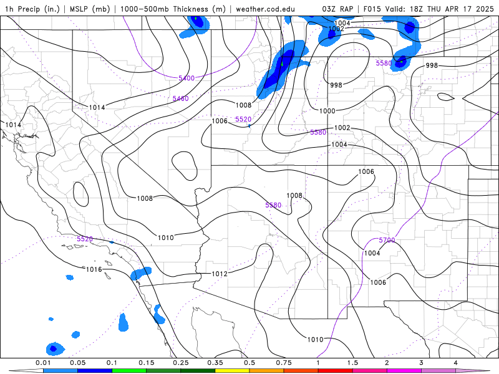Image resolution: width=499 pixels, height=374 pixels.
Task: Click the '0.05' legend value
Action: click(77, 363)
